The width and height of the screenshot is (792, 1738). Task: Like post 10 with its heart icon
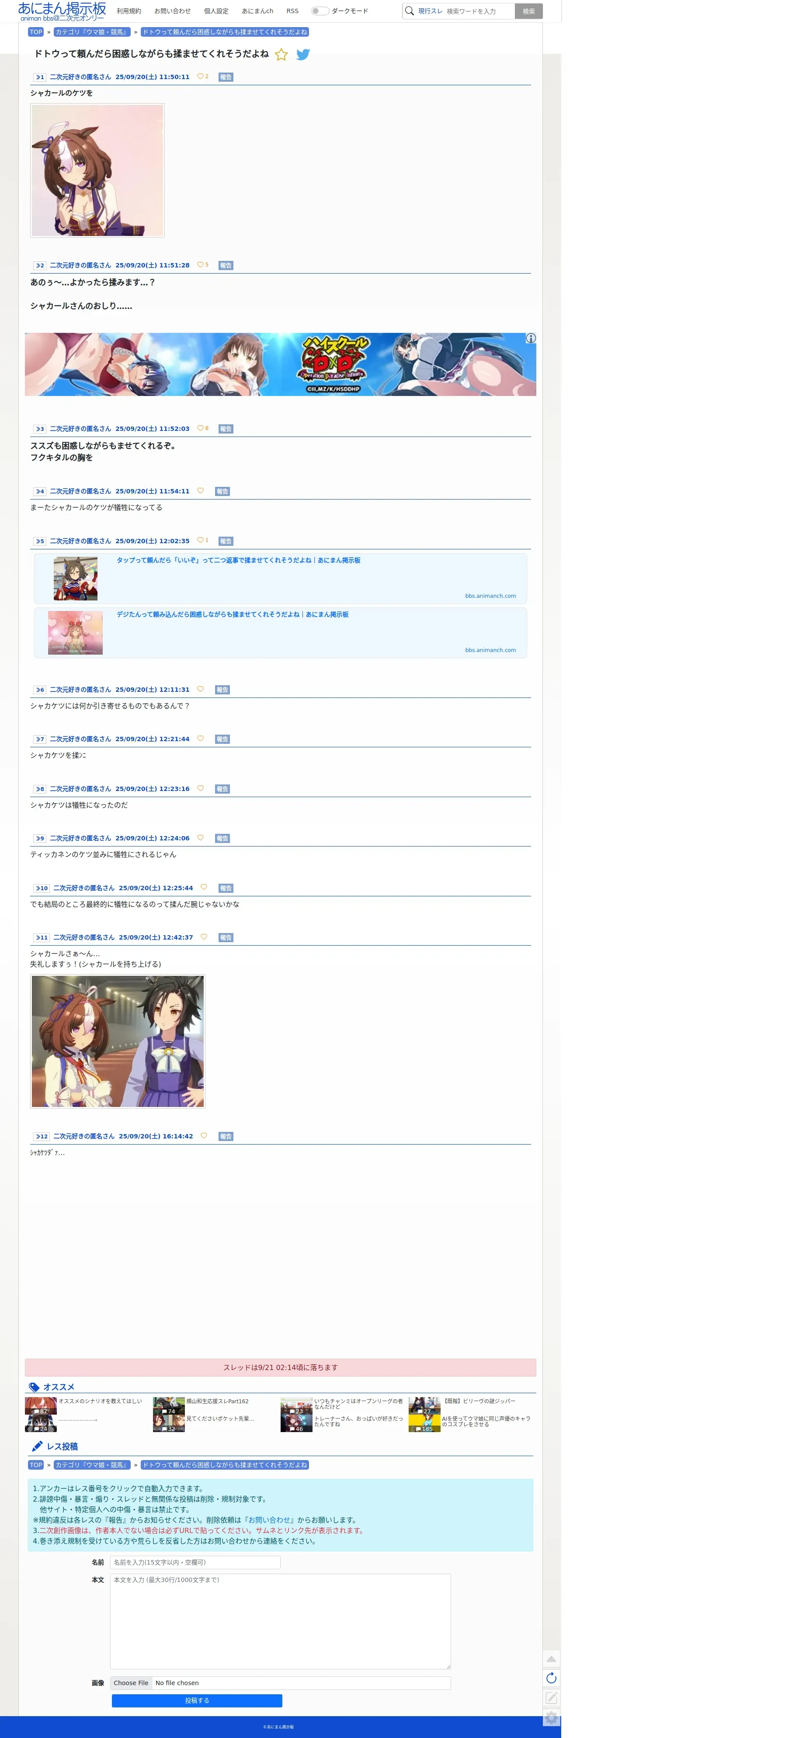coord(204,887)
